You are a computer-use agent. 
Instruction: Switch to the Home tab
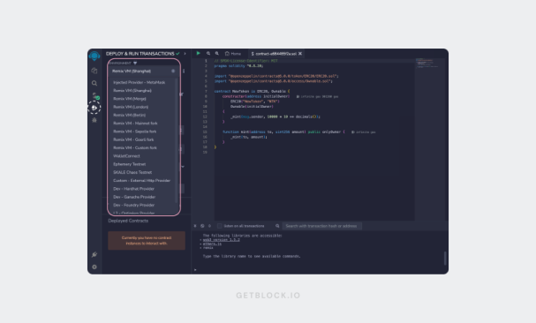(233, 54)
